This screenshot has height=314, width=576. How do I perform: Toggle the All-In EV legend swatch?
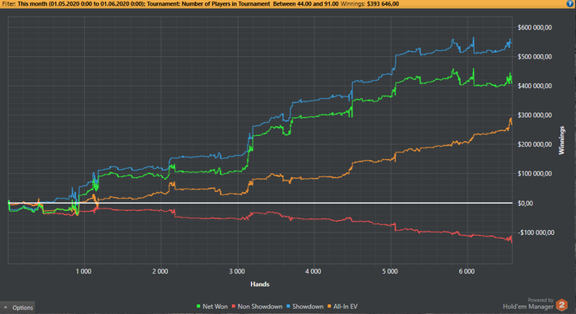tap(329, 307)
